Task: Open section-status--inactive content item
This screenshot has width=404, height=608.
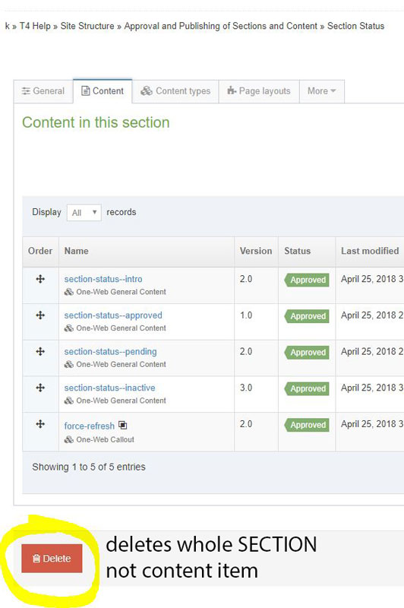Action: 109,388
